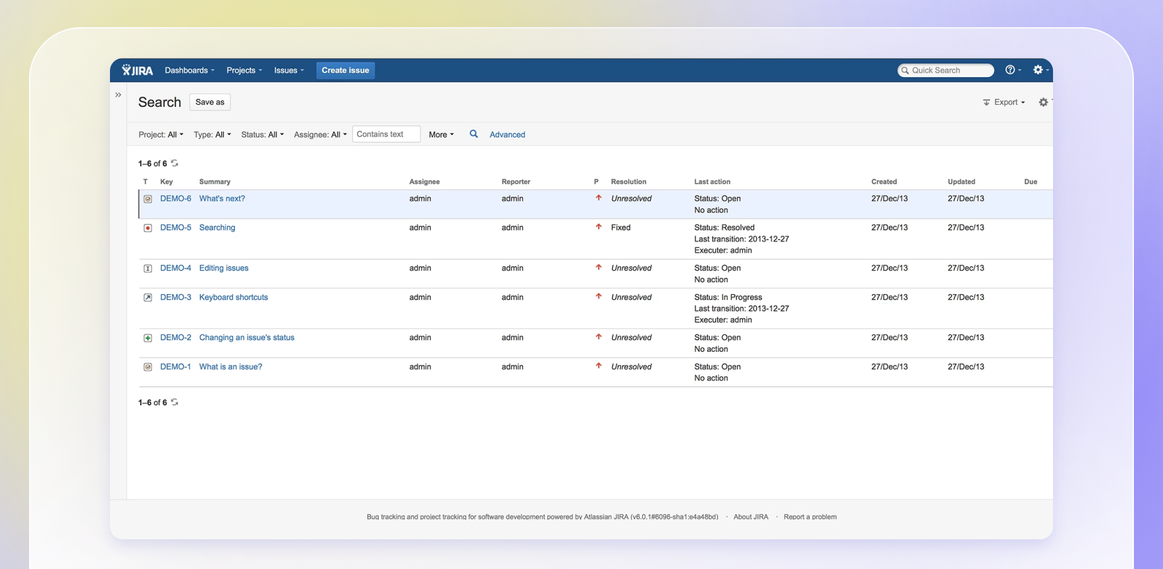The image size is (1163, 569).
Task: Switch to Advanced search
Action: click(x=508, y=135)
